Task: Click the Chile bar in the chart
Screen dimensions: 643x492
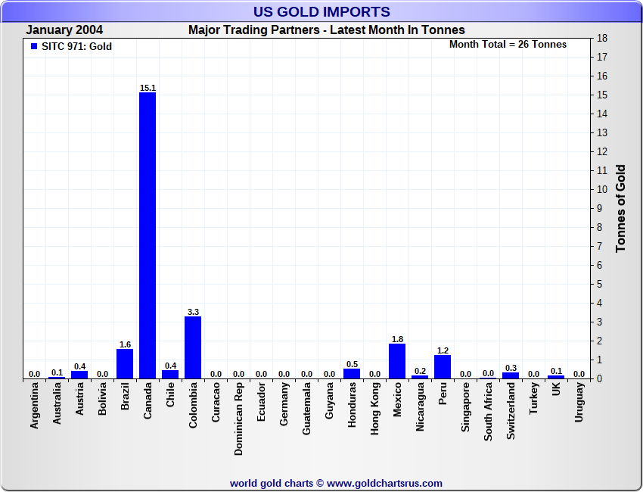Action: 170,374
